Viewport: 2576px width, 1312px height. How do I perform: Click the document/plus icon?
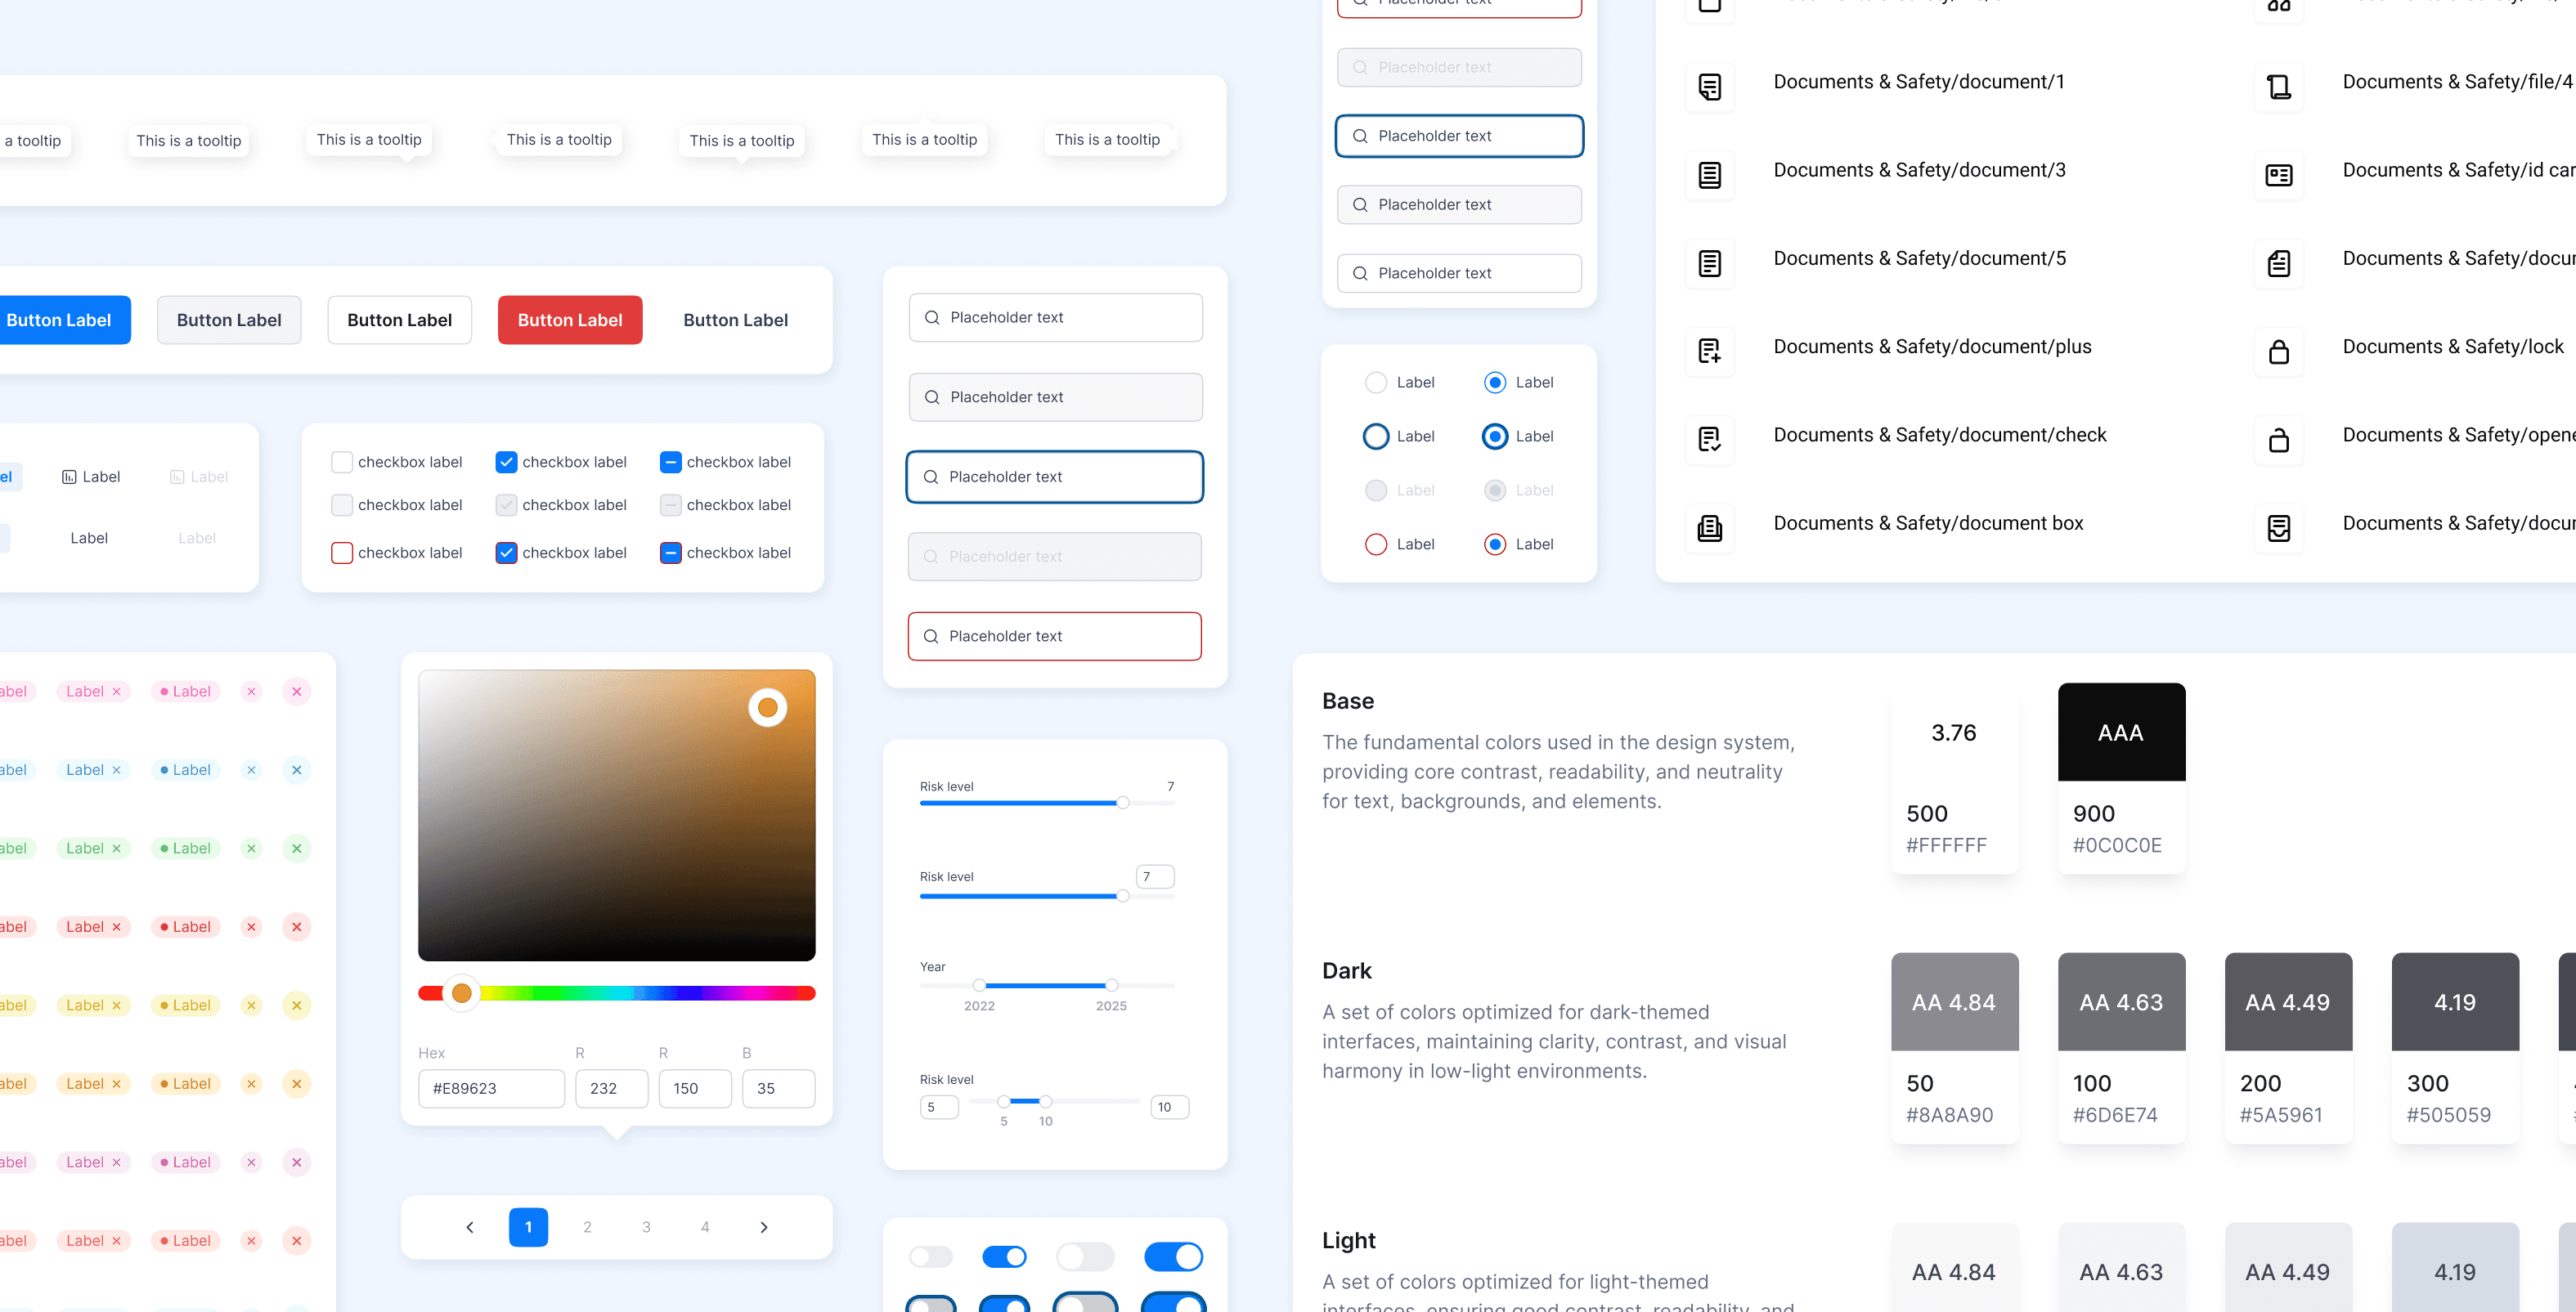coord(1709,351)
